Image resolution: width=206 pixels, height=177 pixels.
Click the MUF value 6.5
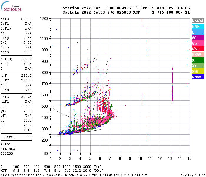click(x=16, y=171)
